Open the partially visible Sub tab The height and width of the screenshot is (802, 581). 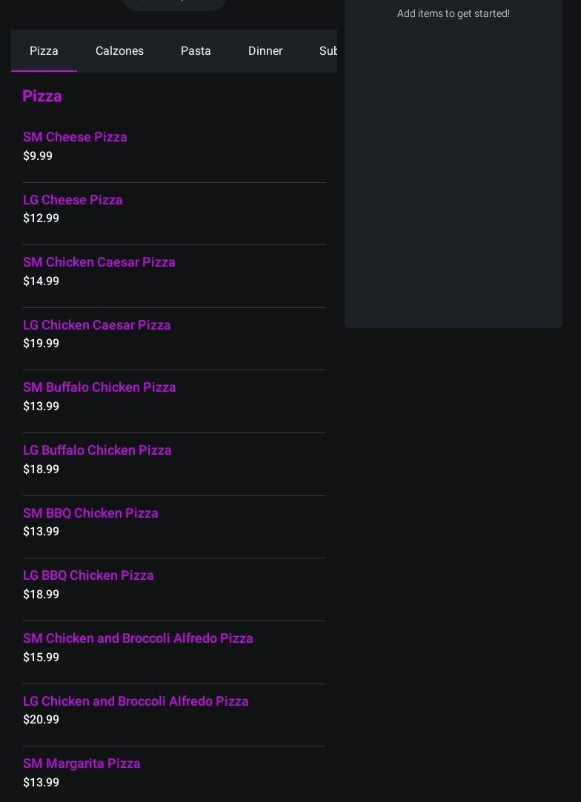(x=328, y=50)
